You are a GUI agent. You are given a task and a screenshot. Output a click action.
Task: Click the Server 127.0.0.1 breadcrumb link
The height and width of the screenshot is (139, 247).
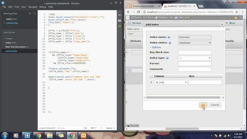click(x=142, y=17)
